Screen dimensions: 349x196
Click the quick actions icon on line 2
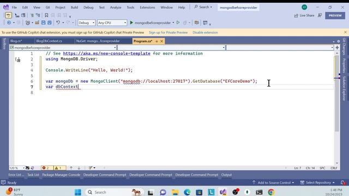point(18,59)
